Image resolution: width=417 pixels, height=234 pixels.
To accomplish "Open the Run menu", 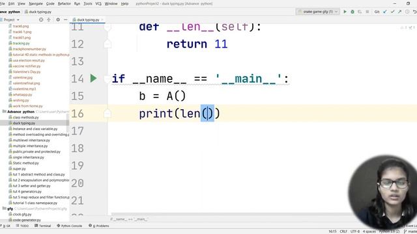I will point(77,4).
